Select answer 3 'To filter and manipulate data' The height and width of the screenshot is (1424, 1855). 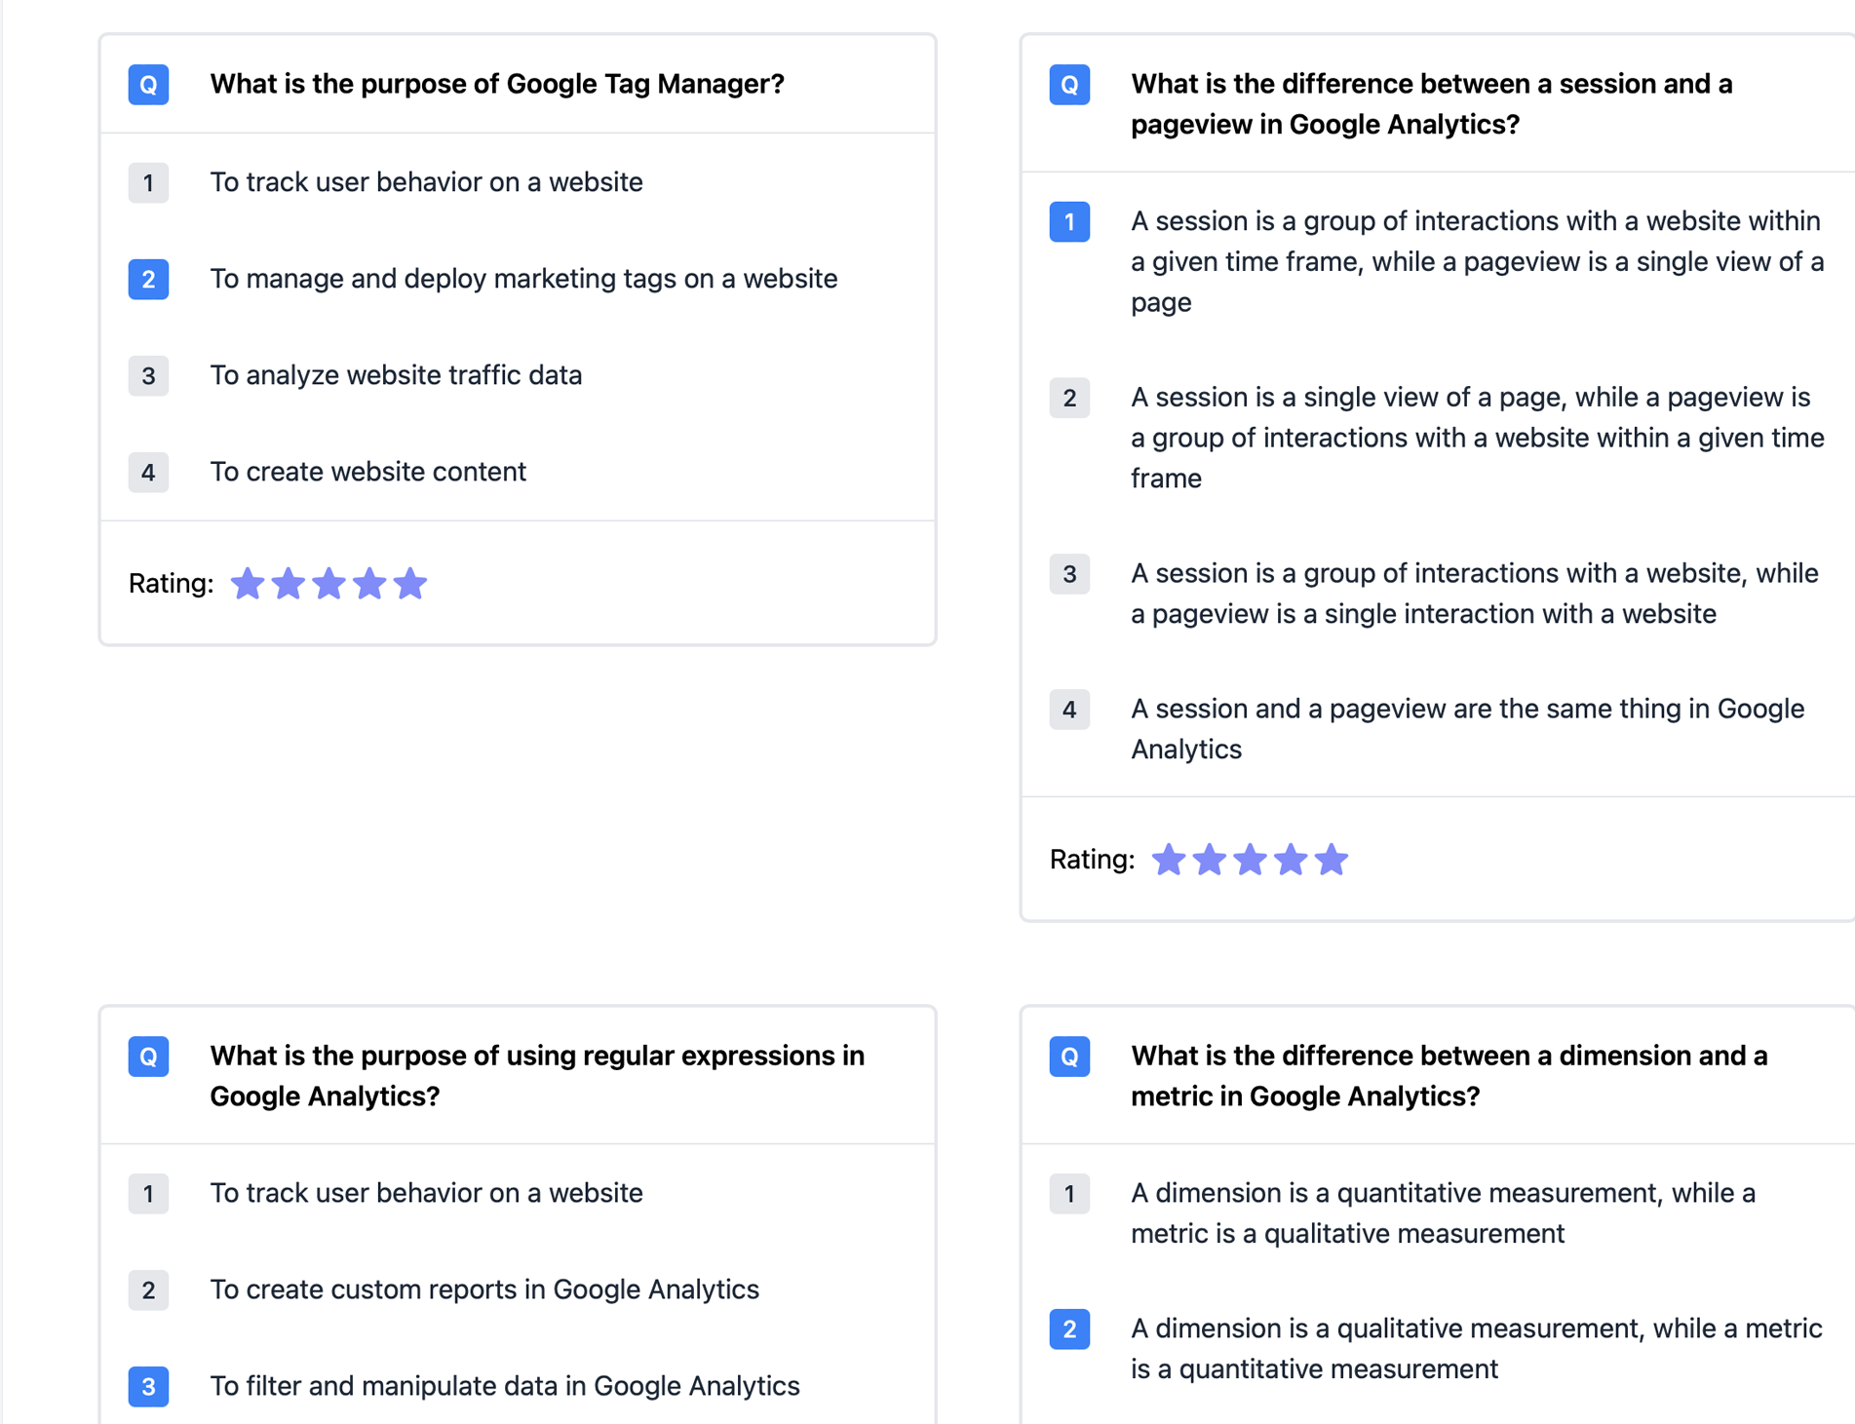click(505, 1386)
